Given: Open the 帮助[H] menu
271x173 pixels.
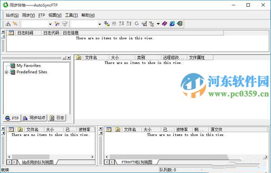Looking at the screenshot, I should click(88, 15).
